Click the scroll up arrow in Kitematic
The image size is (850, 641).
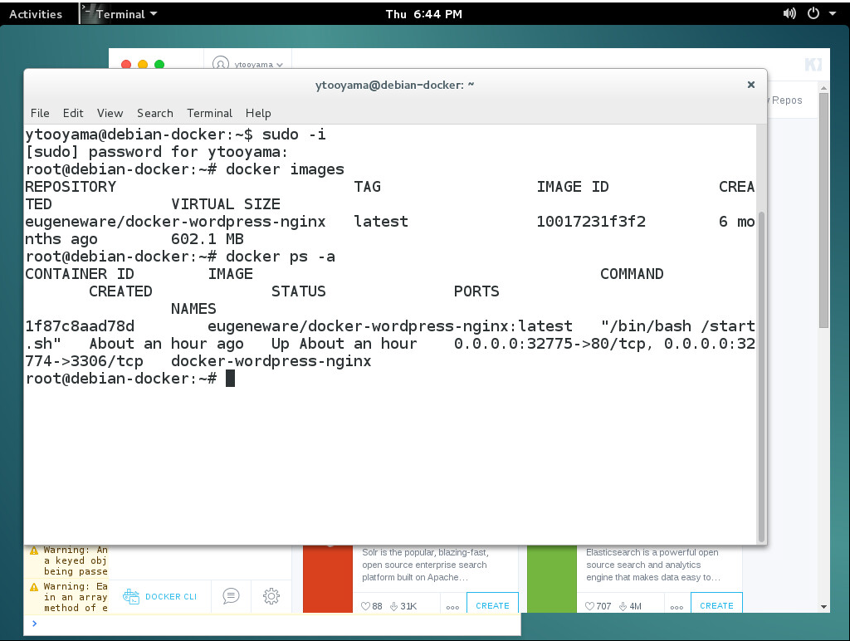824,88
